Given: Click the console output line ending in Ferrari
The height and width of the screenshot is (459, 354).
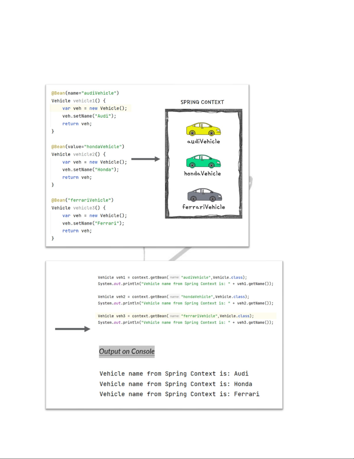Looking at the screenshot, I should (179, 394).
